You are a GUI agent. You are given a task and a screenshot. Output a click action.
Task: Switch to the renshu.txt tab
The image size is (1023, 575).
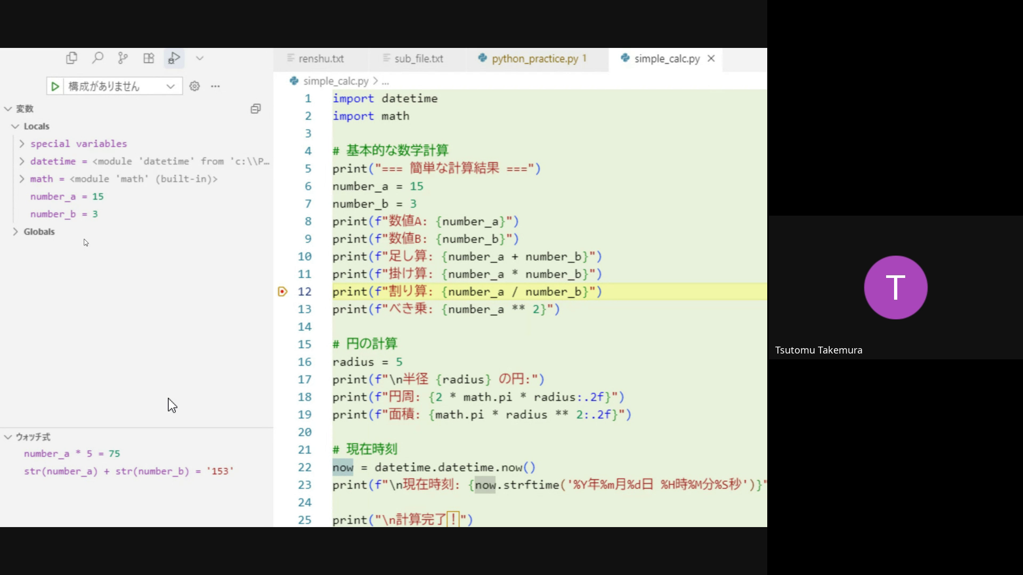[x=321, y=59]
